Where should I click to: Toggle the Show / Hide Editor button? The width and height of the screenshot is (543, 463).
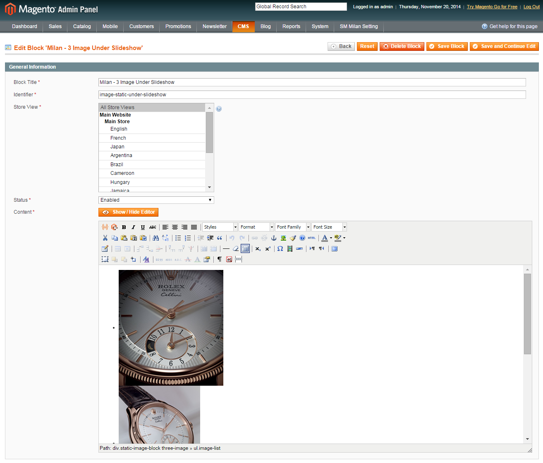click(x=128, y=212)
